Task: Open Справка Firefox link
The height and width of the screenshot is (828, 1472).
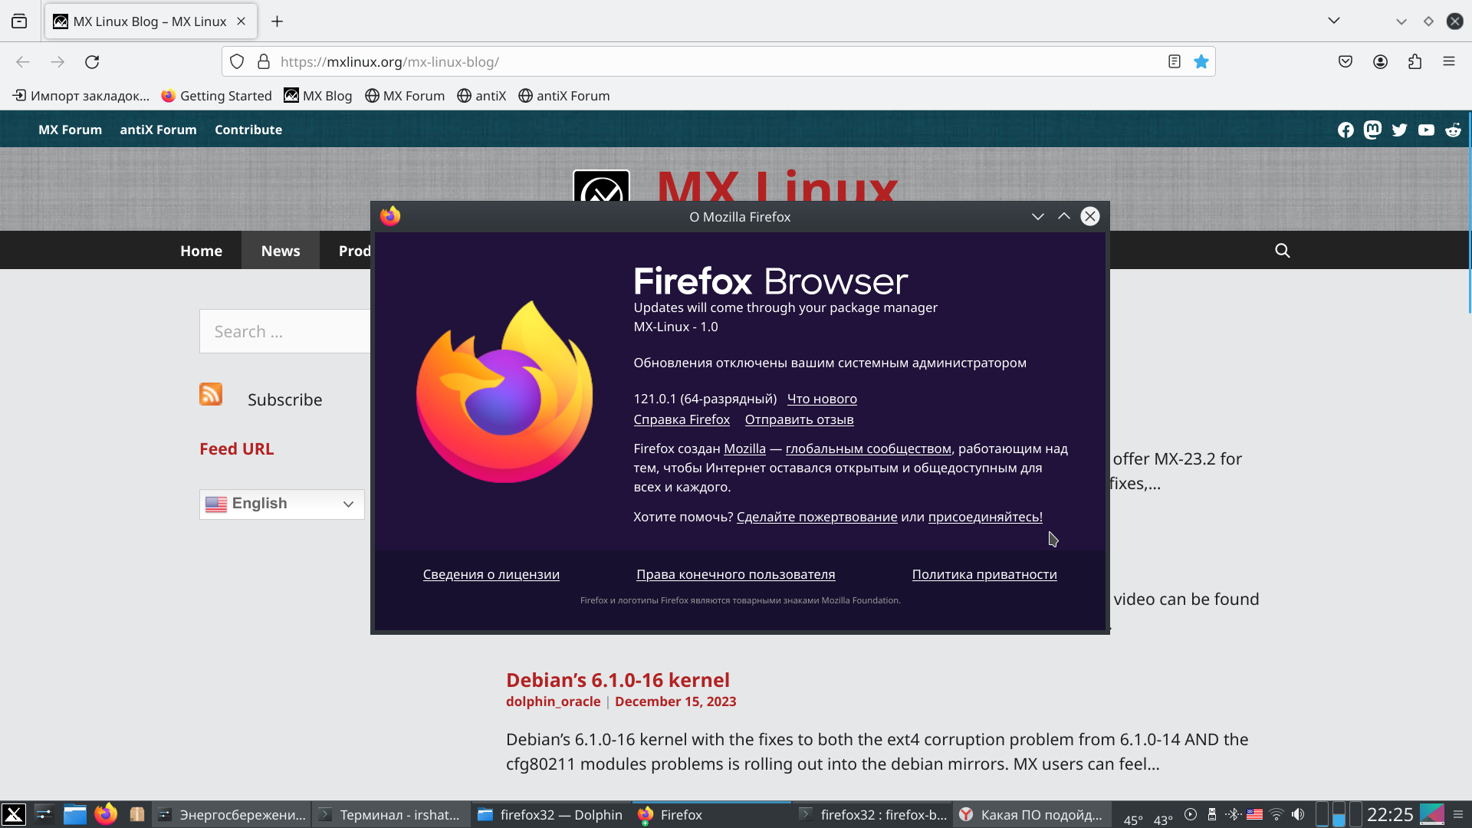Action: point(682,419)
